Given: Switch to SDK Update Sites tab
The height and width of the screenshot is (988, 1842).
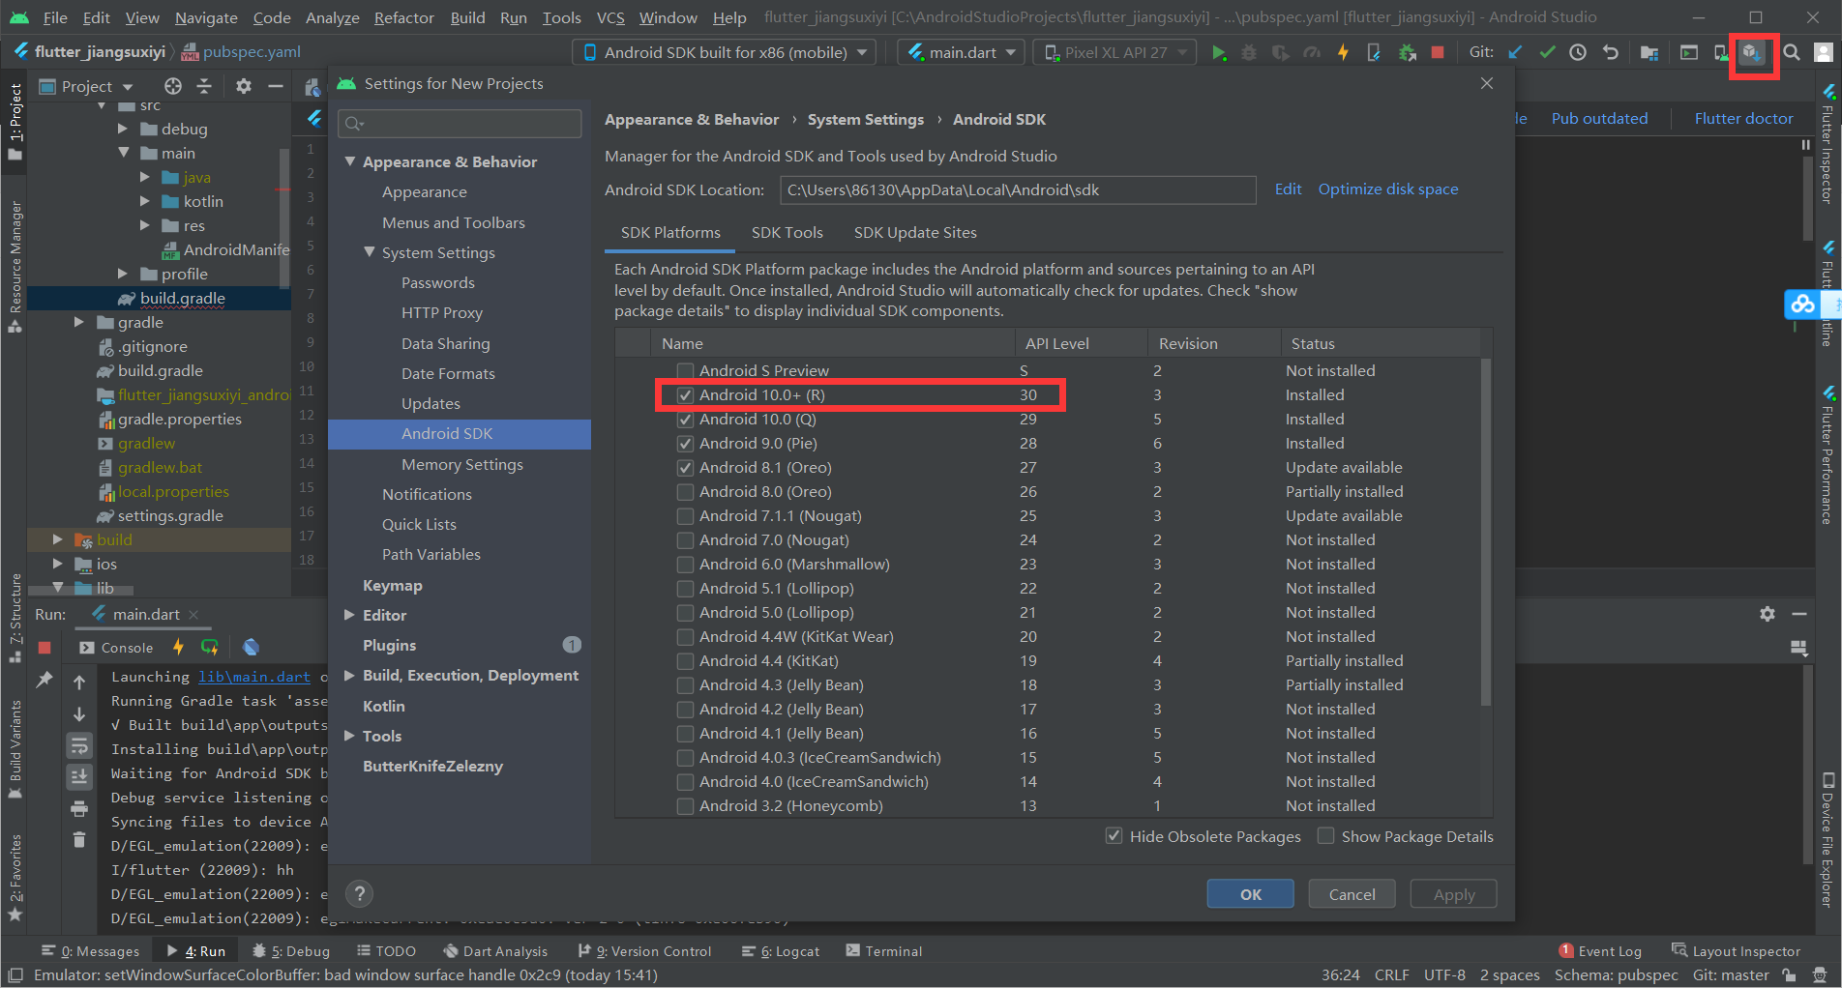Looking at the screenshot, I should (914, 232).
